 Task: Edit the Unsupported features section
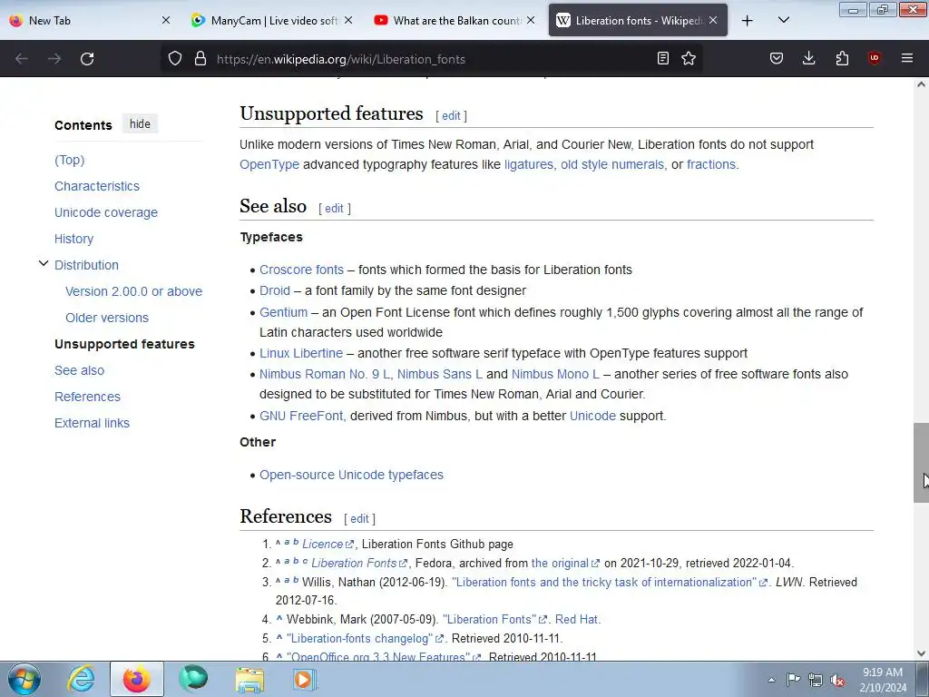[x=451, y=115]
